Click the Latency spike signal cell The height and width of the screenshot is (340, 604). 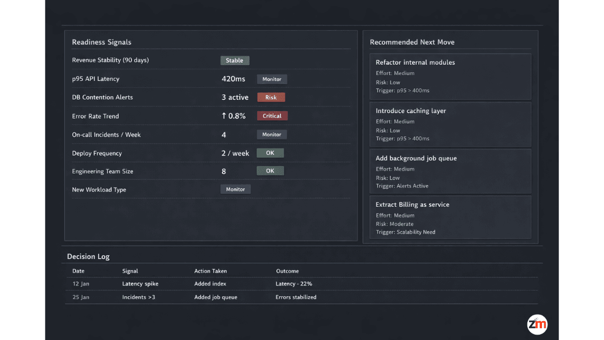click(x=140, y=284)
